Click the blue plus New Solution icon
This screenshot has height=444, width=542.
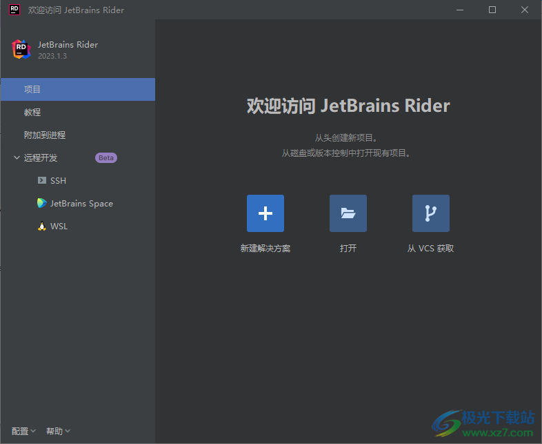[x=265, y=213]
